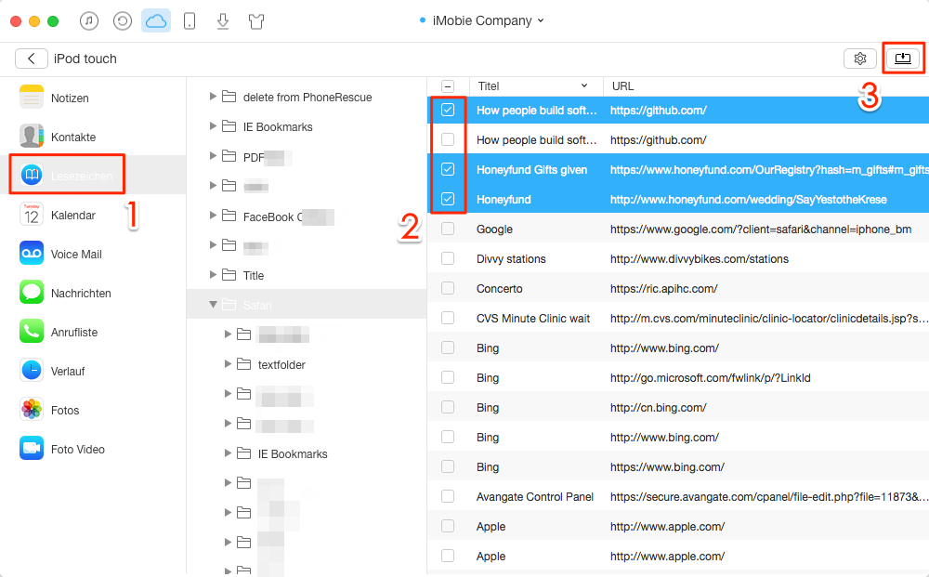Check the Avangate Control Panel checkbox
The height and width of the screenshot is (577, 929).
[x=448, y=496]
